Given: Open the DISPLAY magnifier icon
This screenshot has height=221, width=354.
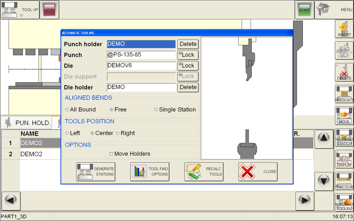Looking at the screenshot, I should (x=344, y=159).
